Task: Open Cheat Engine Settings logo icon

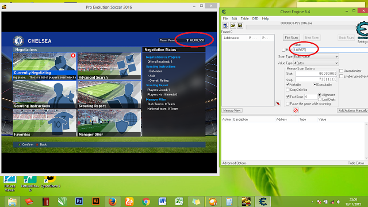Action: (x=362, y=30)
